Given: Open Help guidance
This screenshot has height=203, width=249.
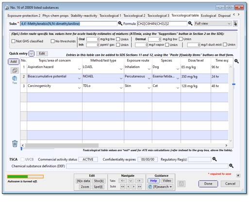Looking at the screenshot, I should 153,181.
